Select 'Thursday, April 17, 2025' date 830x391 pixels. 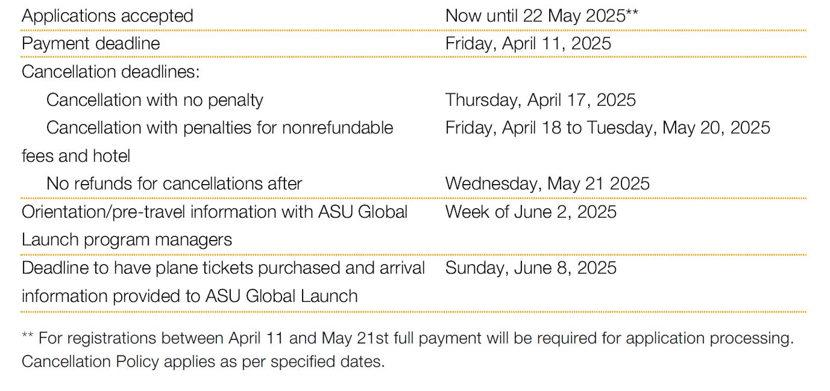click(x=541, y=100)
